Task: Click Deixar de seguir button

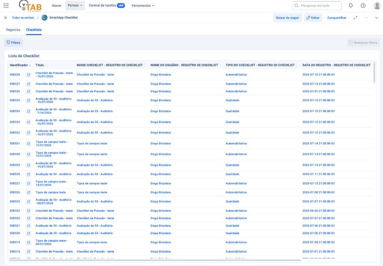Action: tap(288, 18)
